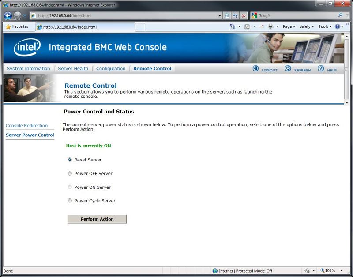Image resolution: width=353 pixels, height=277 pixels.
Task: Open the Tools dropdown menu
Action: (x=325, y=26)
